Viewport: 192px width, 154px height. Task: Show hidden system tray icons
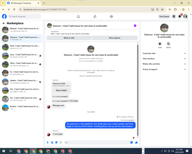coord(162,151)
